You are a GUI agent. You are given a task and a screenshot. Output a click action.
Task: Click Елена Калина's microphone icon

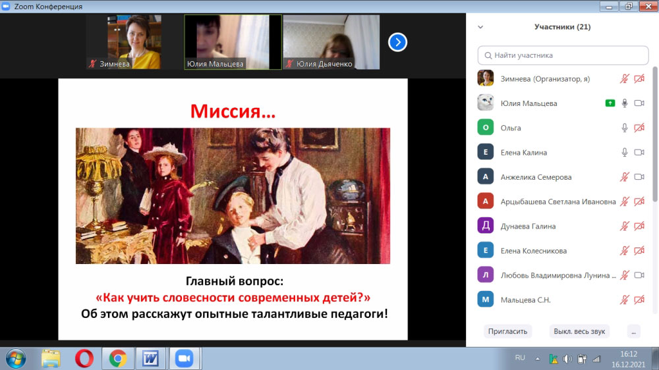tap(625, 152)
